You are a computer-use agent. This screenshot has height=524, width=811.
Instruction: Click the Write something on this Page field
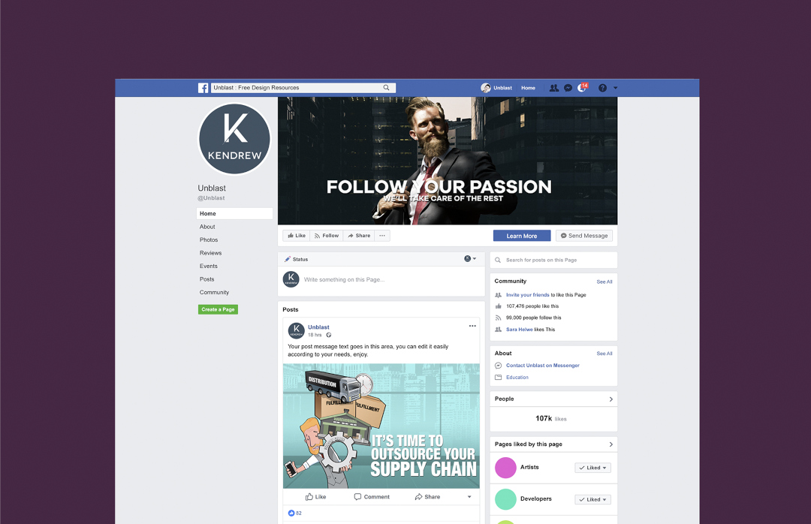381,280
